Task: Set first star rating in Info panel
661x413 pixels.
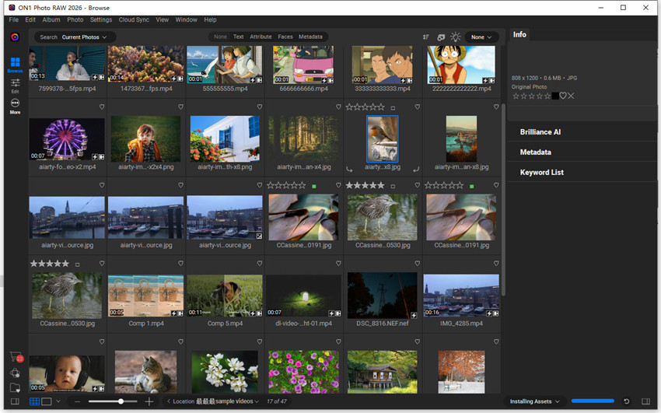Action: (516, 96)
